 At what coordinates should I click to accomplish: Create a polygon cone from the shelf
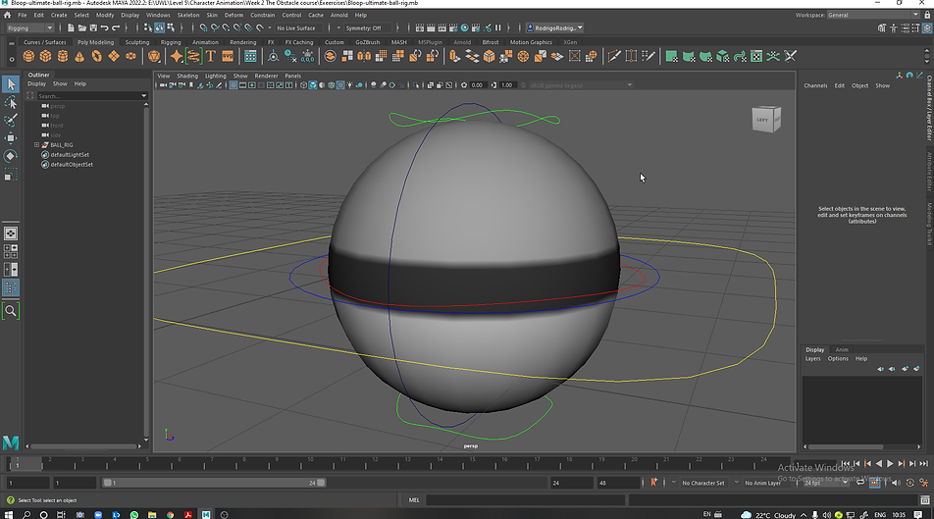click(x=79, y=56)
